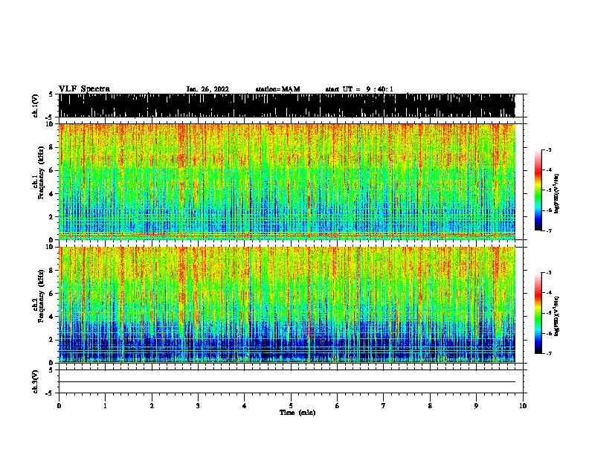Click the ch.1 spectrogram plot
Image resolution: width=589 pixels, height=455 pixels.
[x=286, y=181]
